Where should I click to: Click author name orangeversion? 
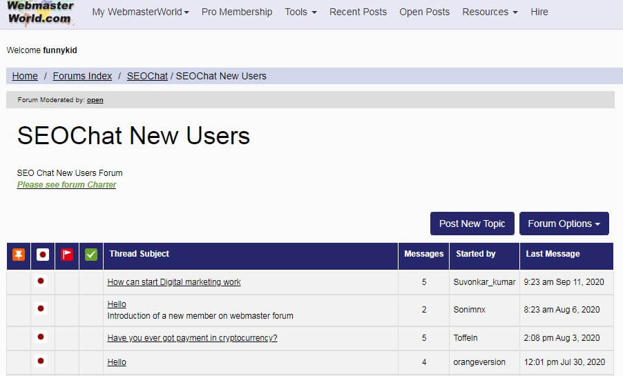(x=479, y=362)
